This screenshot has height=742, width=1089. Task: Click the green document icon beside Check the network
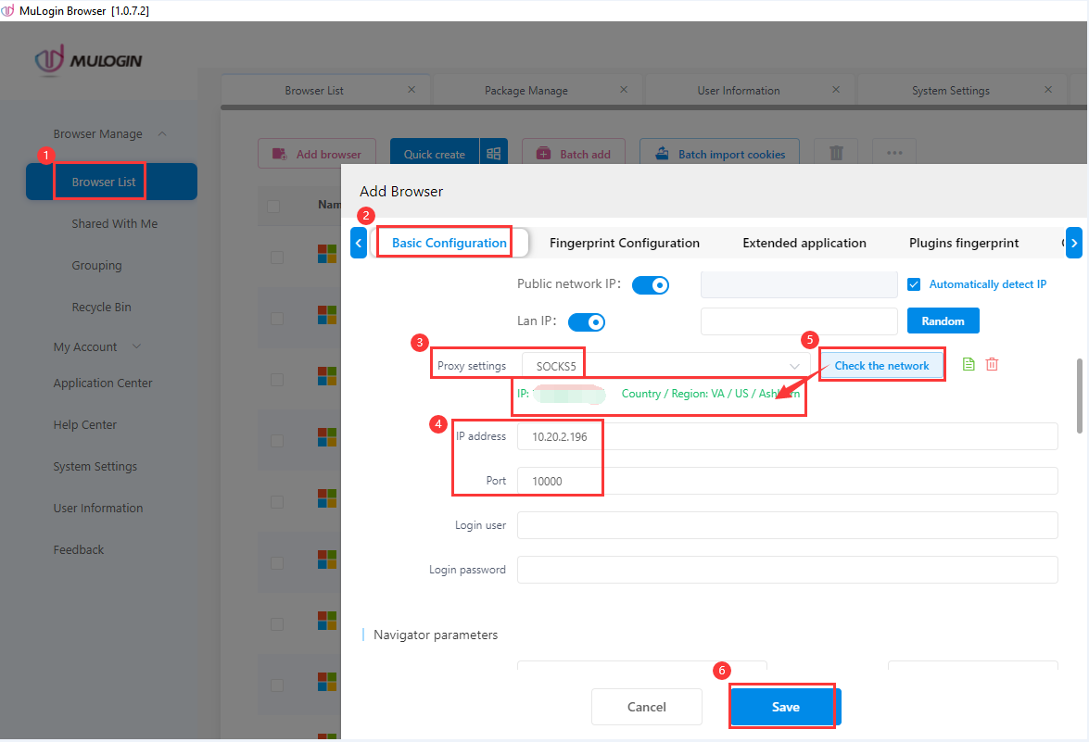[969, 365]
